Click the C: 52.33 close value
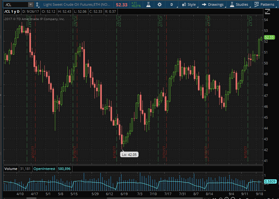 pos(96,12)
